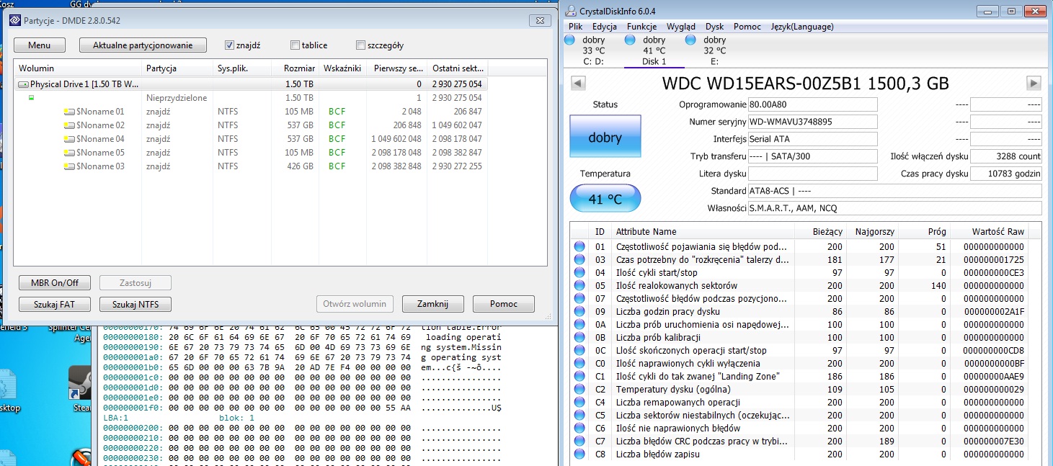Click the DMDE title bar icon

(15, 20)
